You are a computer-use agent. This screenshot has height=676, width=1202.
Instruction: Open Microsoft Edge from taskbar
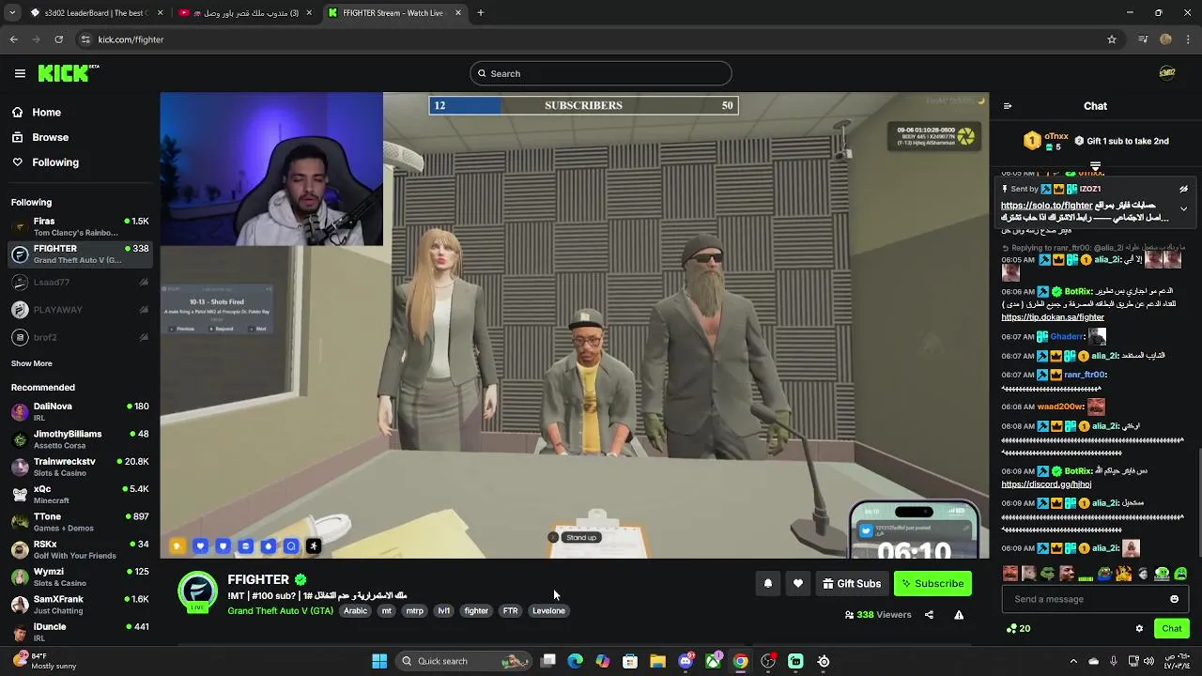(x=576, y=661)
